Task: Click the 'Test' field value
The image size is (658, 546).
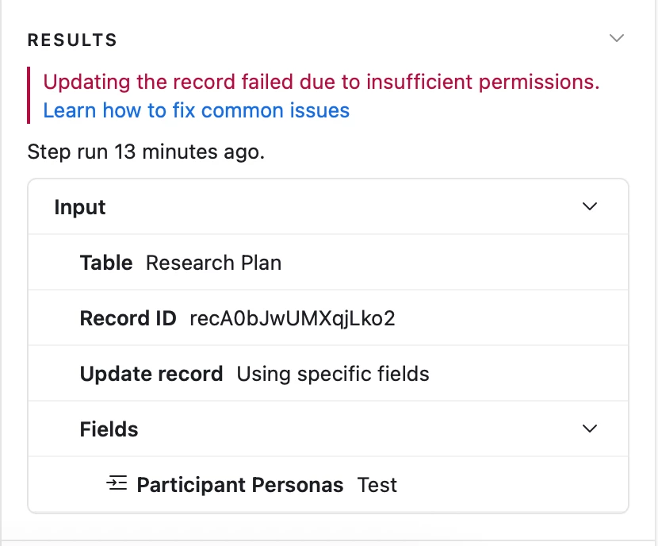Action: pyautogui.click(x=377, y=485)
